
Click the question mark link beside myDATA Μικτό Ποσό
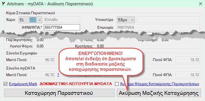tap(58, 75)
